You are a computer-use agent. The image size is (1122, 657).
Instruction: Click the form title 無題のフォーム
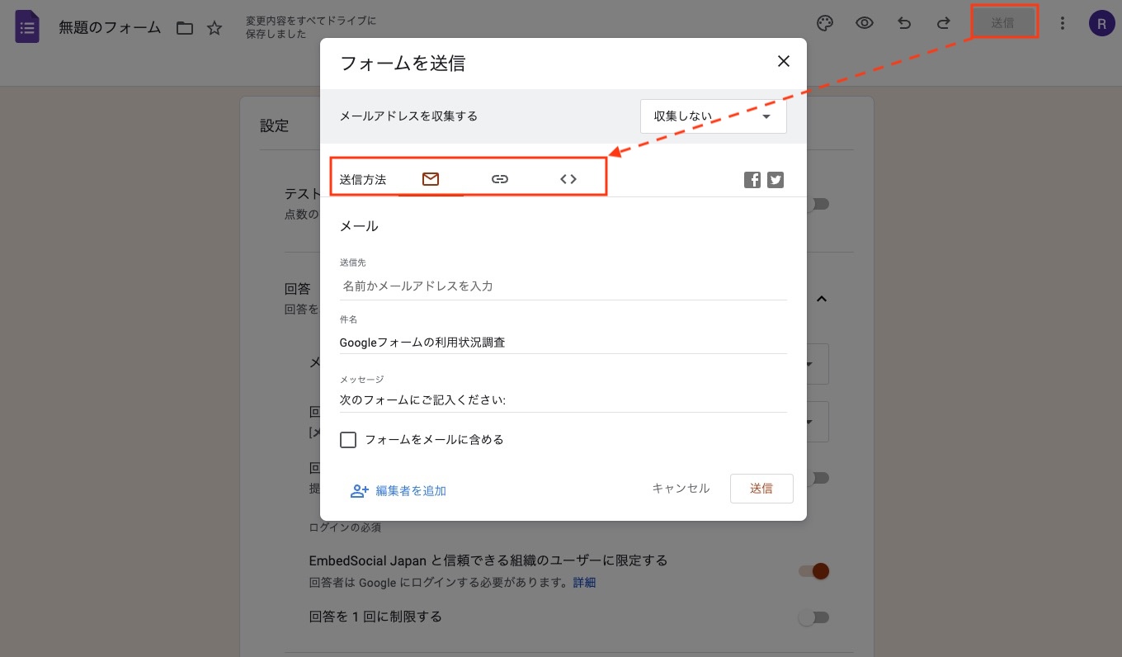tap(110, 27)
